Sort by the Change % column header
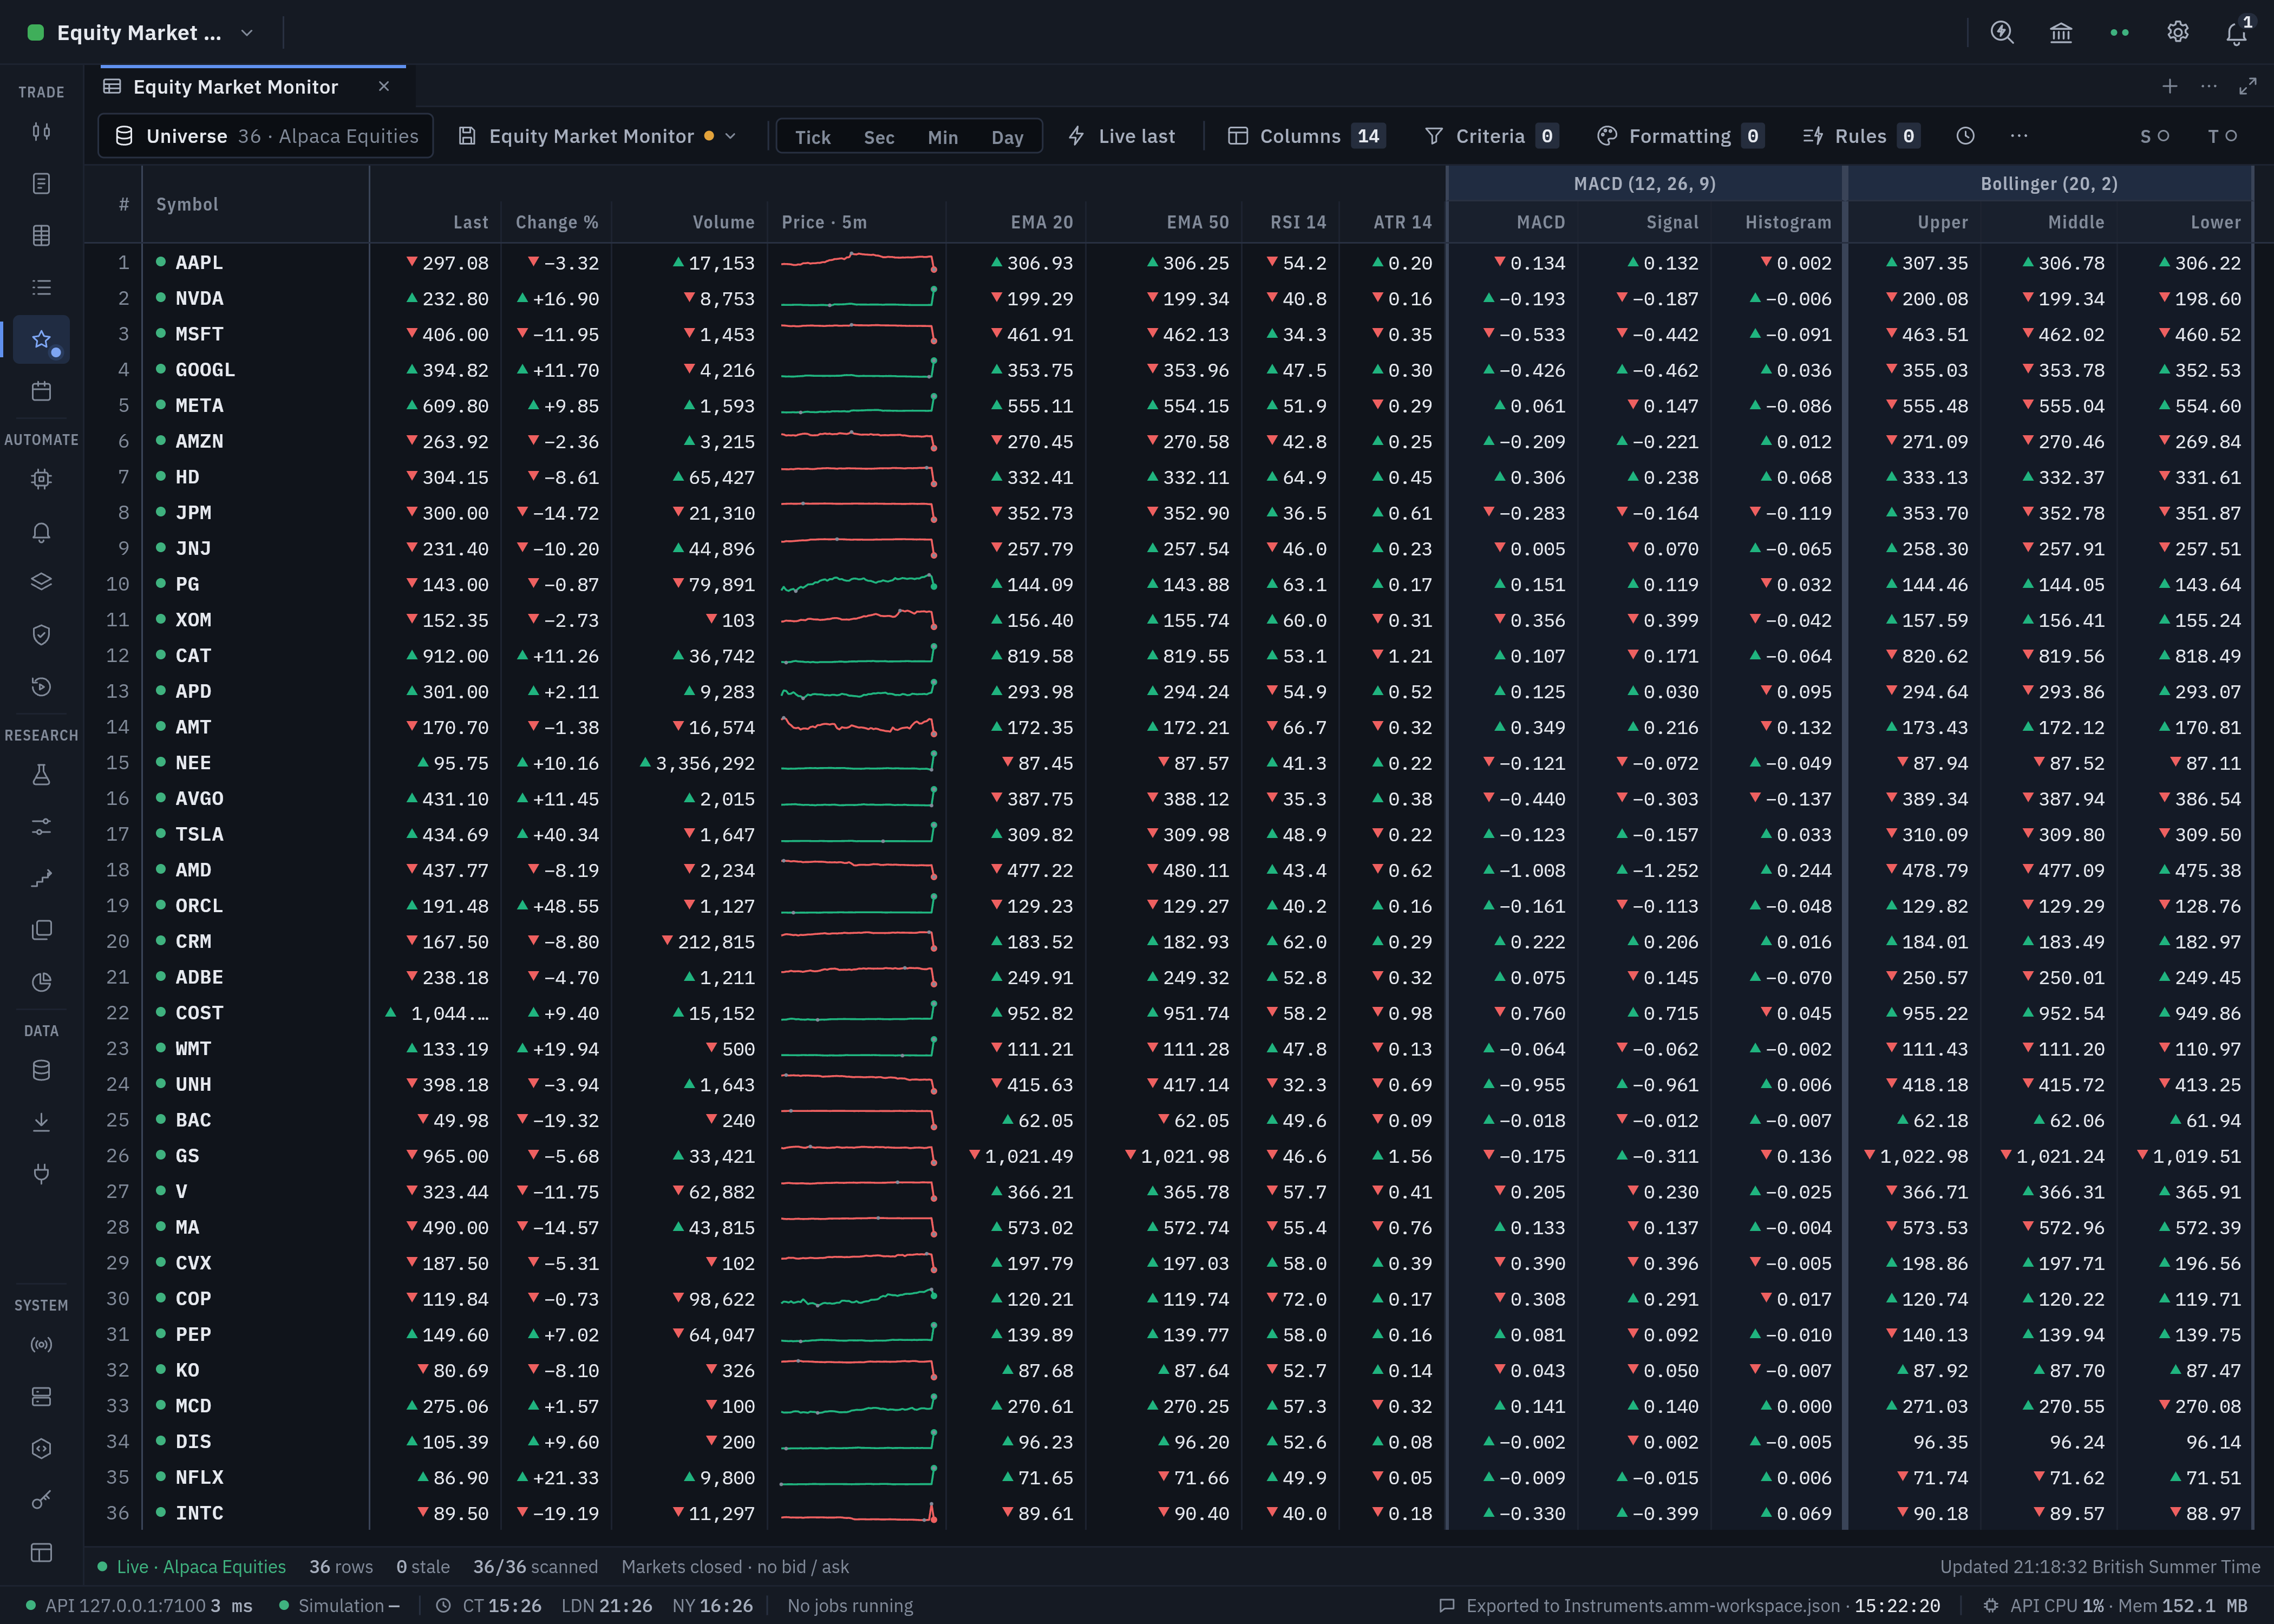This screenshot has height=1624, width=2274. 557,222
